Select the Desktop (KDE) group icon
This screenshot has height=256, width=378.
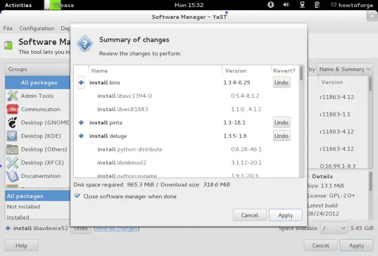12,136
